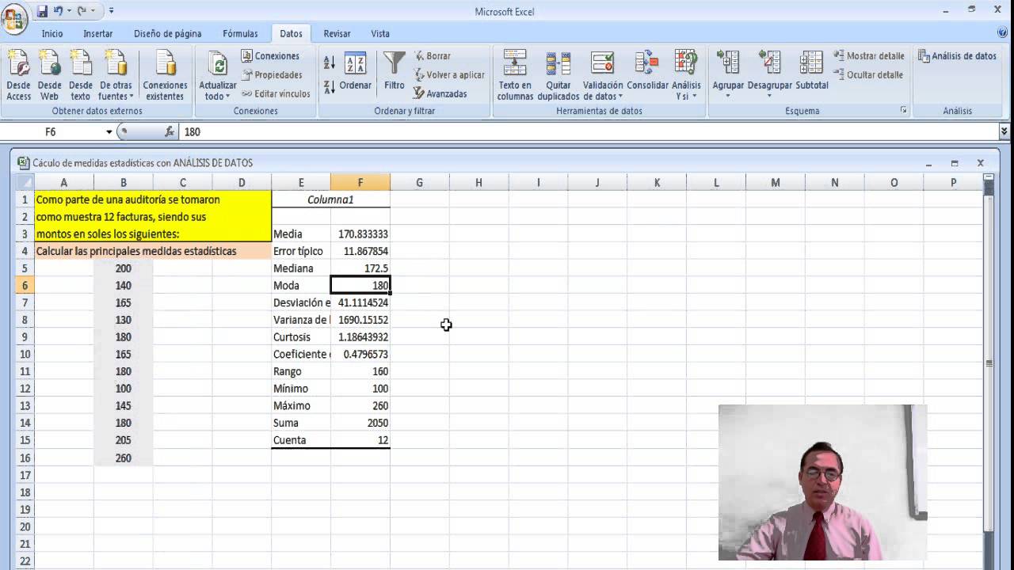This screenshot has height=570, width=1014.
Task: Switch to the Inicio tab
Action: click(x=52, y=33)
